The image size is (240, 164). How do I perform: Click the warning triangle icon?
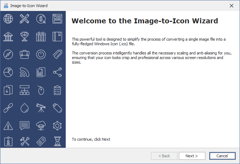click(x=8, y=125)
